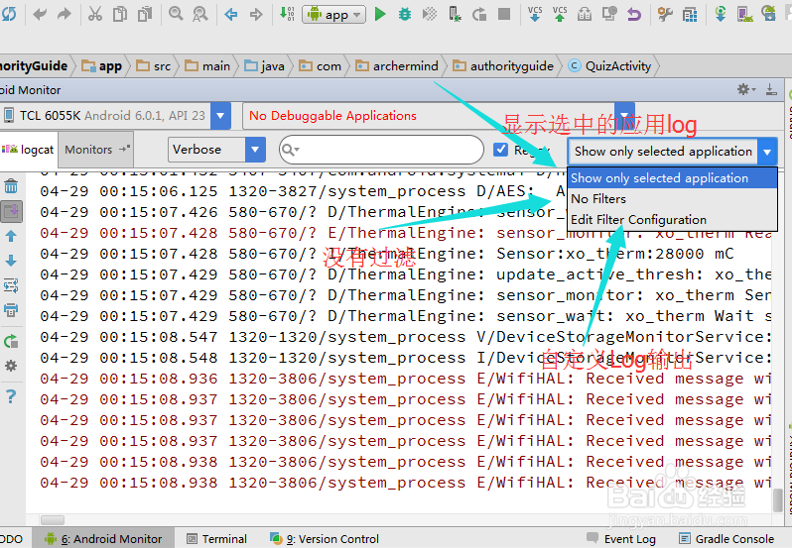Screen dimensions: 792x548
Task: Open the No Debuggable Applications dropdown
Action: pyautogui.click(x=625, y=116)
